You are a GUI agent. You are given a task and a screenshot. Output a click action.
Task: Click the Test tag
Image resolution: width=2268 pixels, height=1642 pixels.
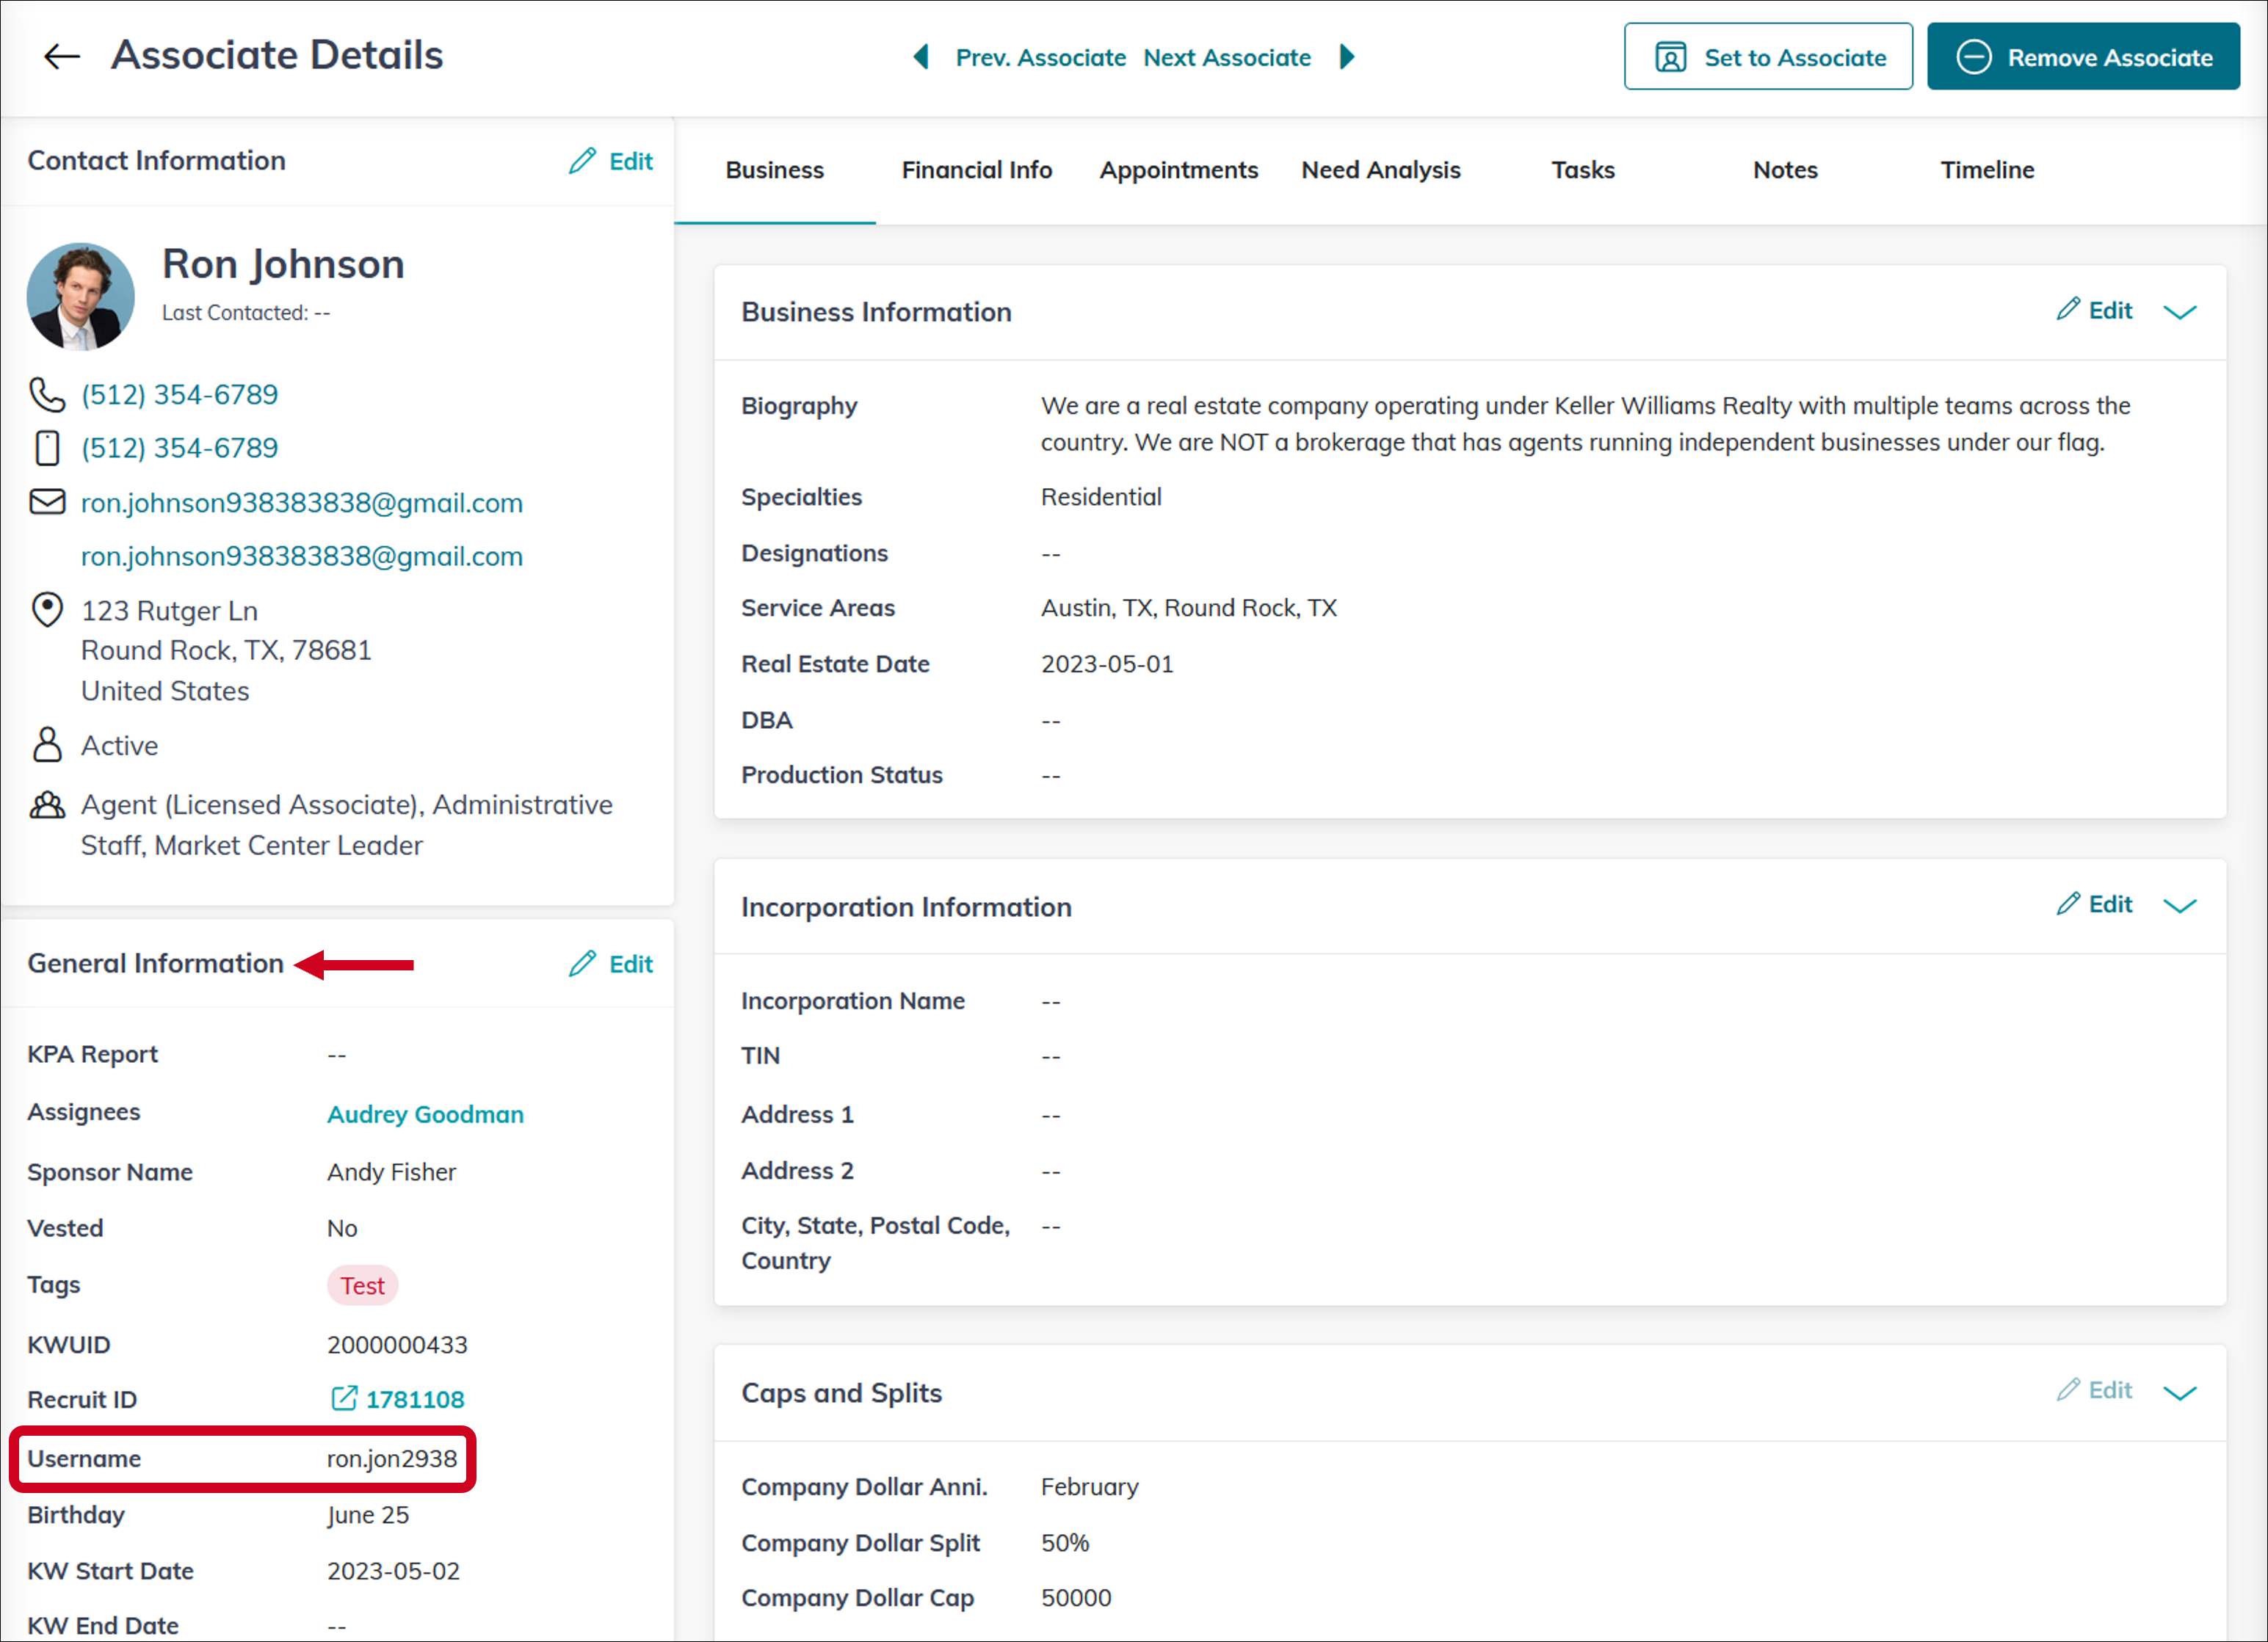click(362, 1286)
